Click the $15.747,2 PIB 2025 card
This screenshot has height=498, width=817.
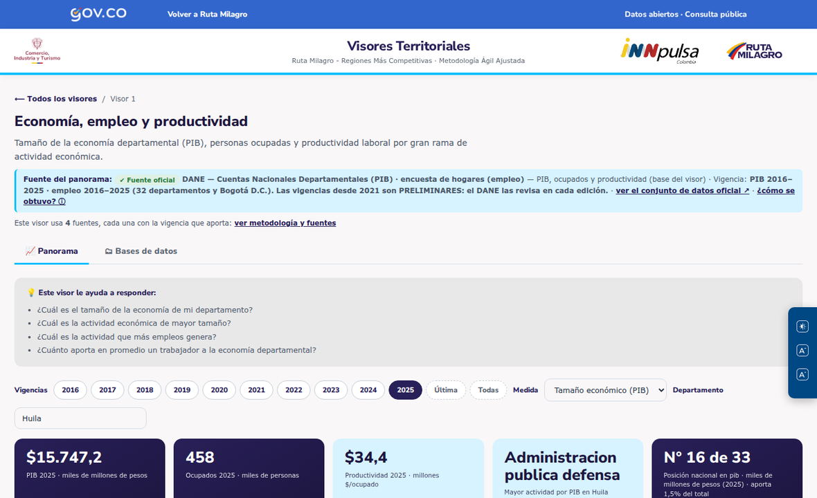click(x=89, y=468)
